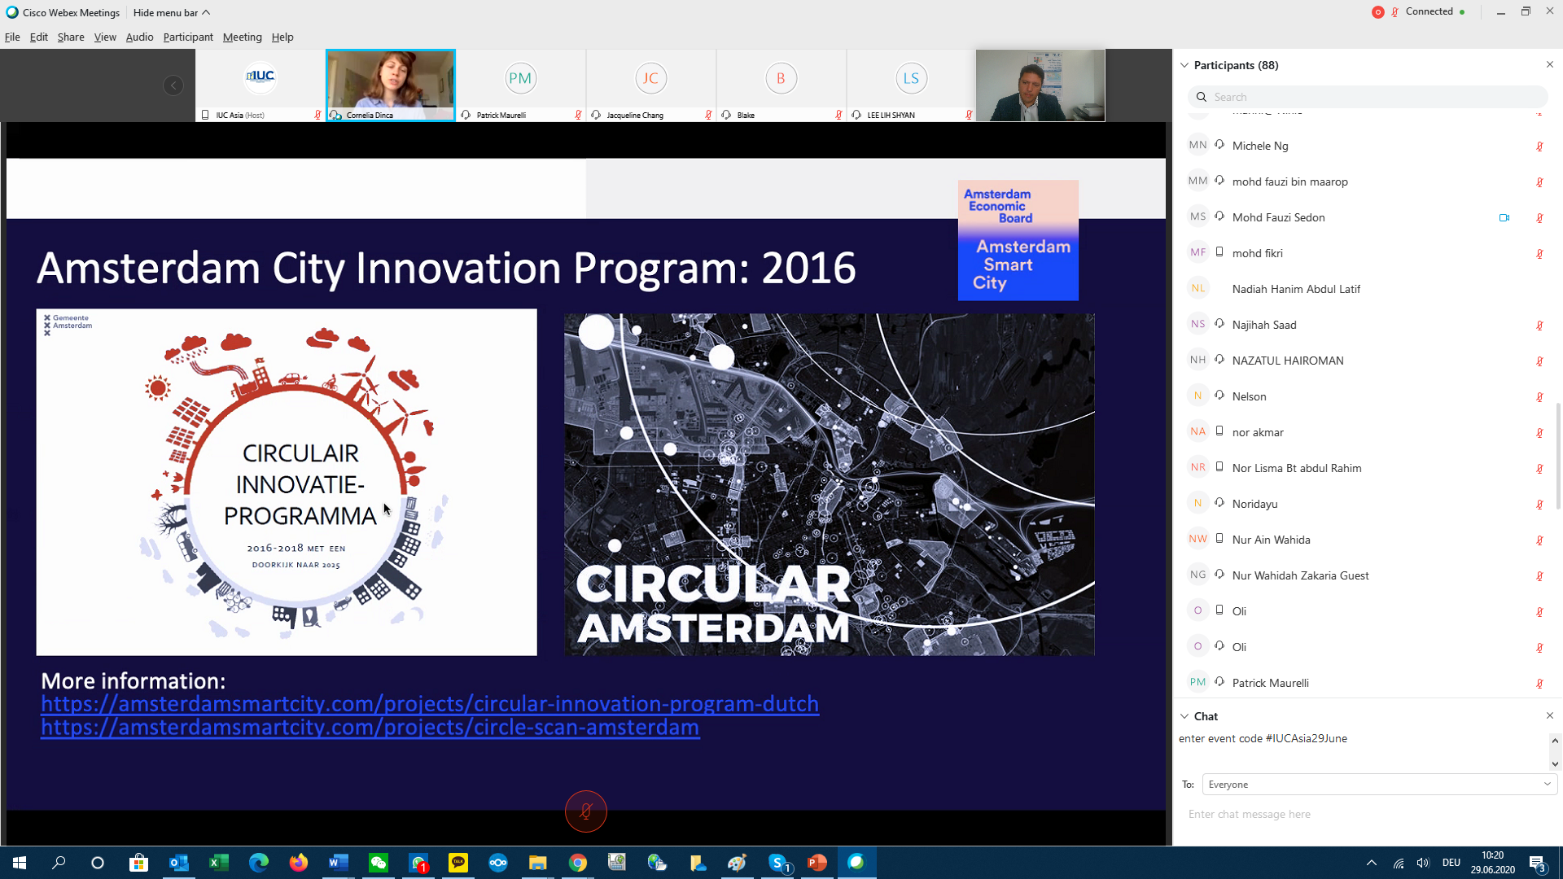This screenshot has width=1563, height=879.
Task: Collapse the Chat panel chevron
Action: coord(1184,716)
